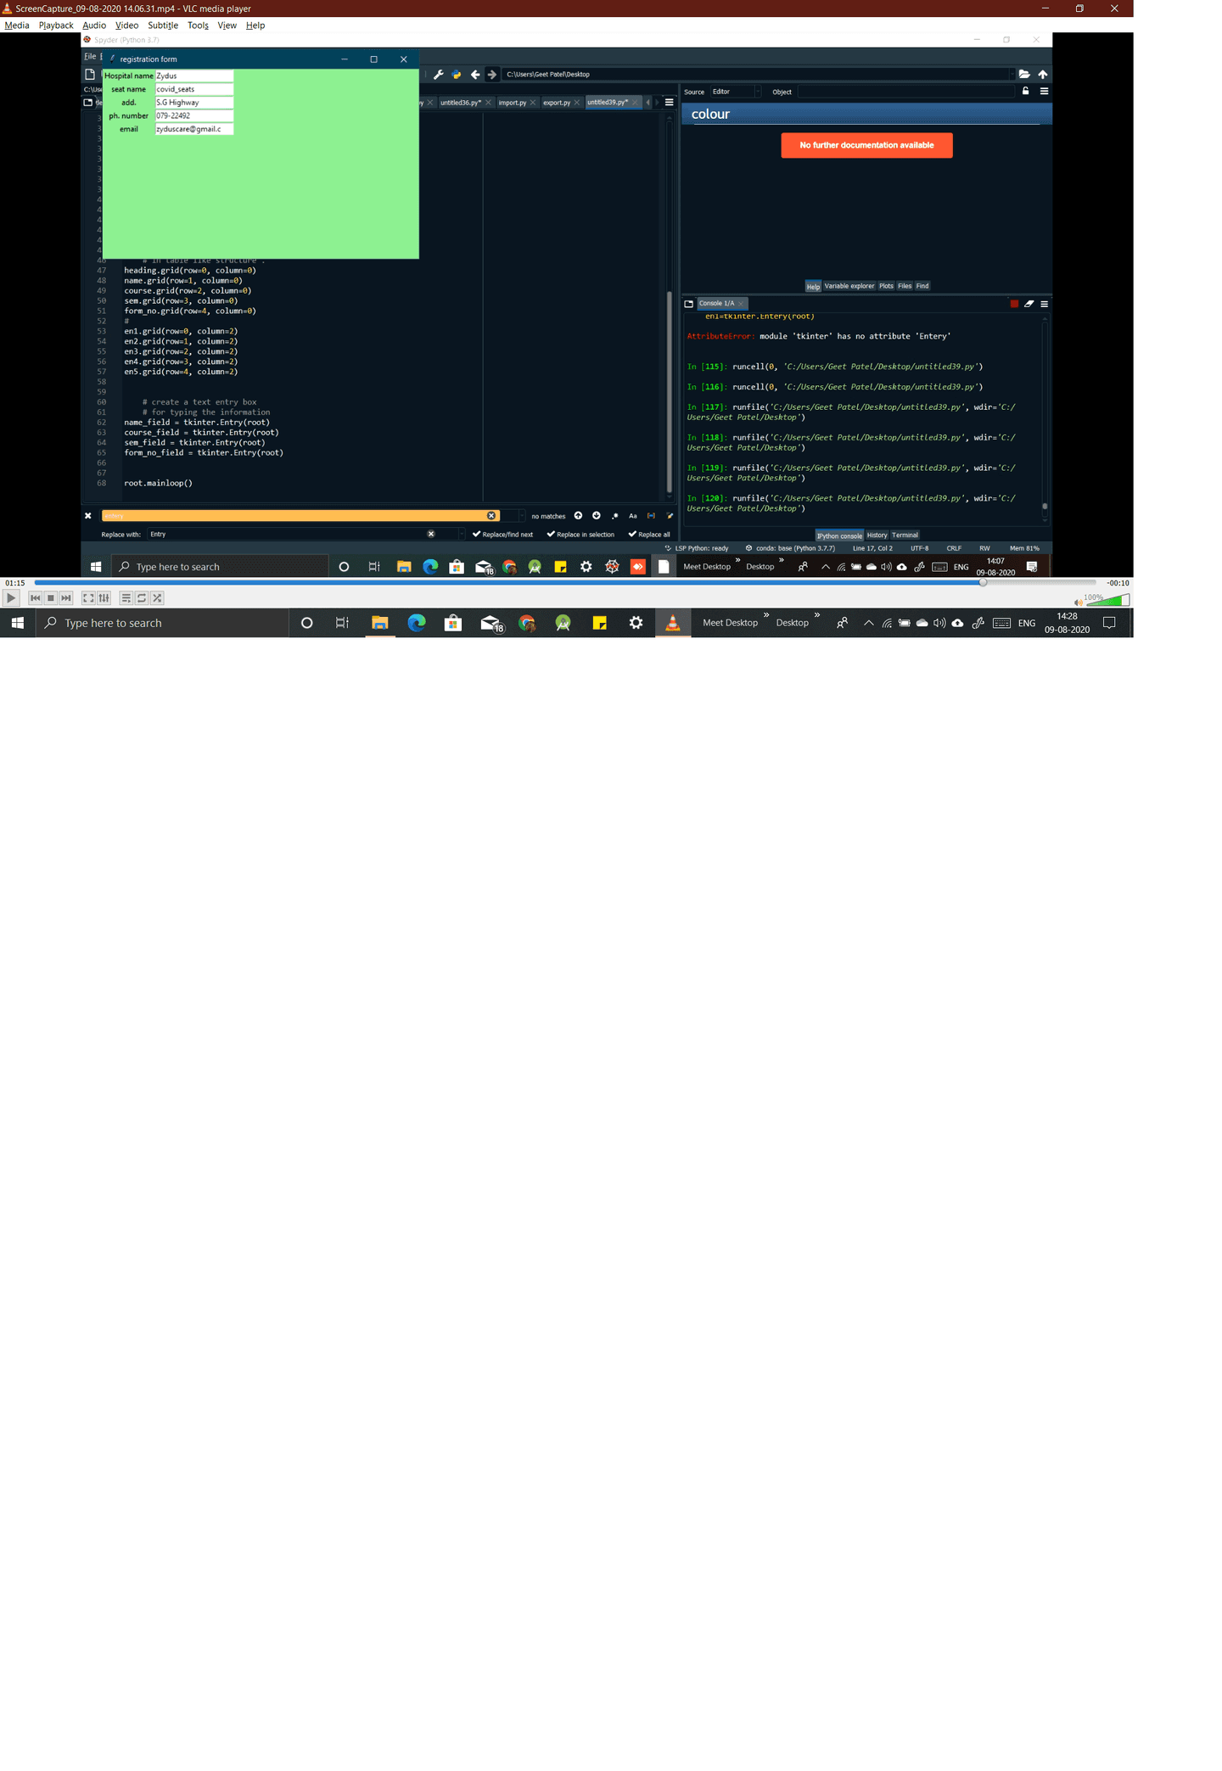
Task: Click Spyder's back arrow icon
Action: point(475,74)
